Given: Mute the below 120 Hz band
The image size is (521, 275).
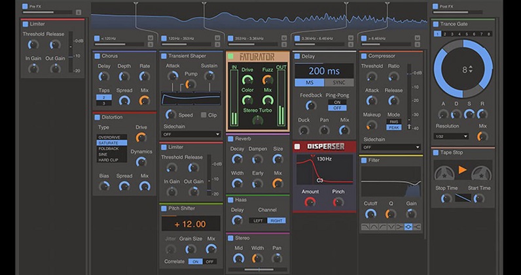Looking at the screenshot, I should pos(151,38).
